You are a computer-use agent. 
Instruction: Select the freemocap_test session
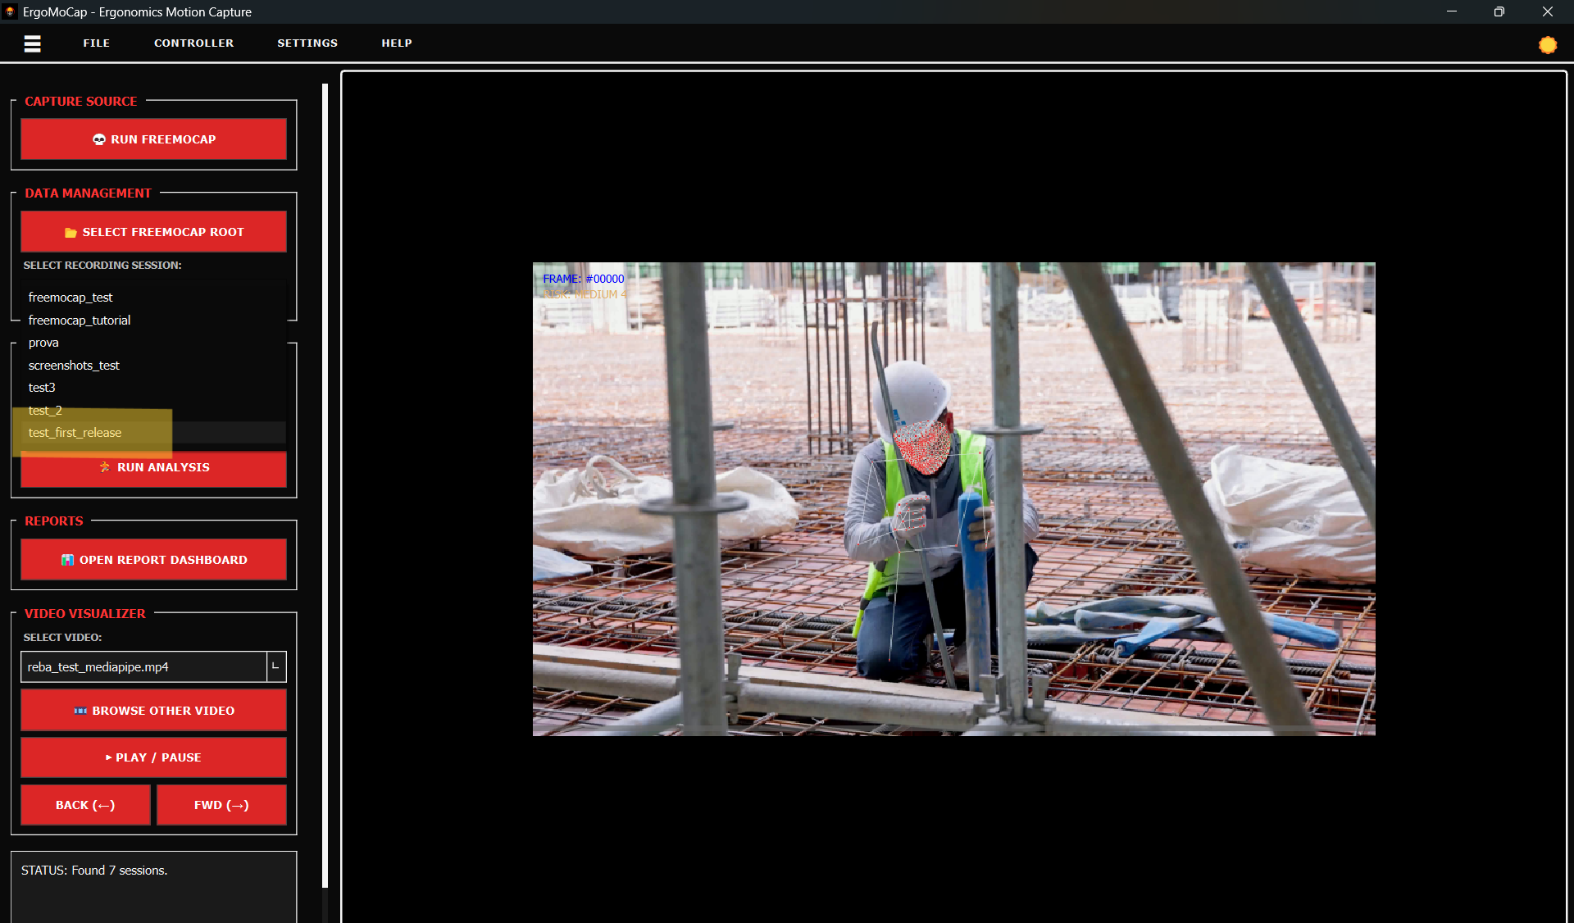[x=153, y=298]
